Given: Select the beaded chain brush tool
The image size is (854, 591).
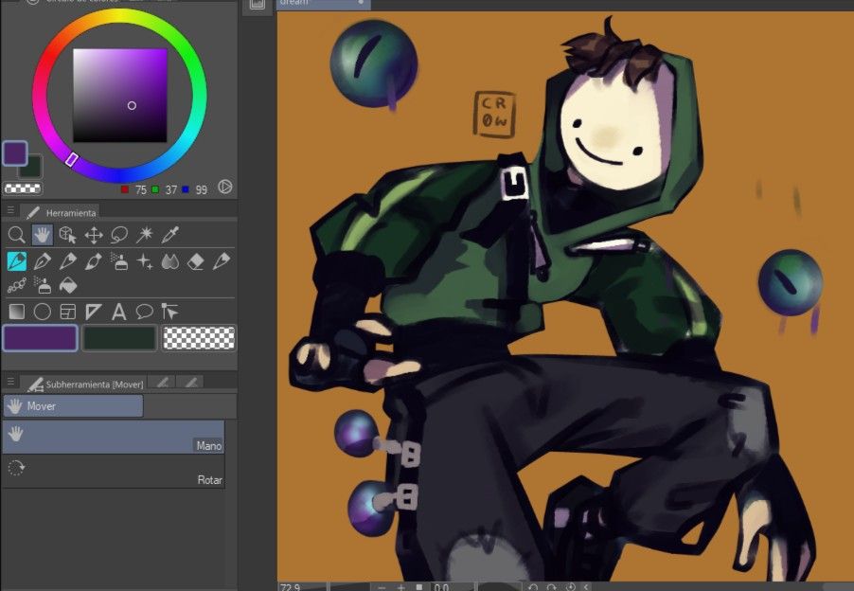Looking at the screenshot, I should click(x=17, y=285).
